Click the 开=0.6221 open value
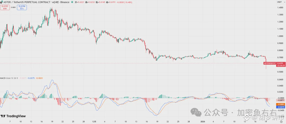286x124 pixels. click(x=79, y=2)
